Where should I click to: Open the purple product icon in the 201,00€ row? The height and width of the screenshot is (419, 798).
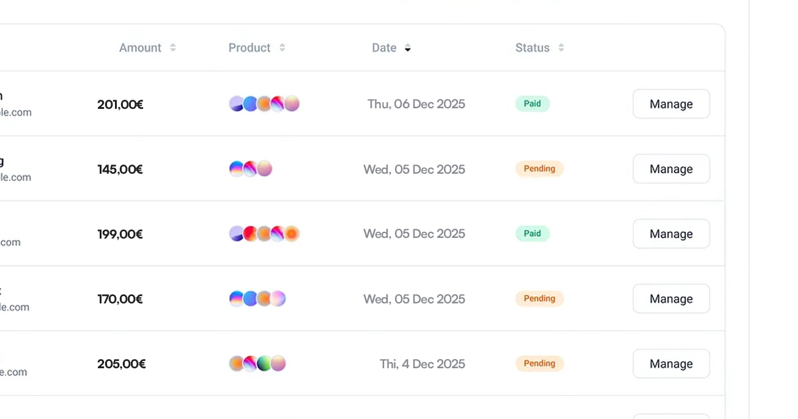point(236,104)
